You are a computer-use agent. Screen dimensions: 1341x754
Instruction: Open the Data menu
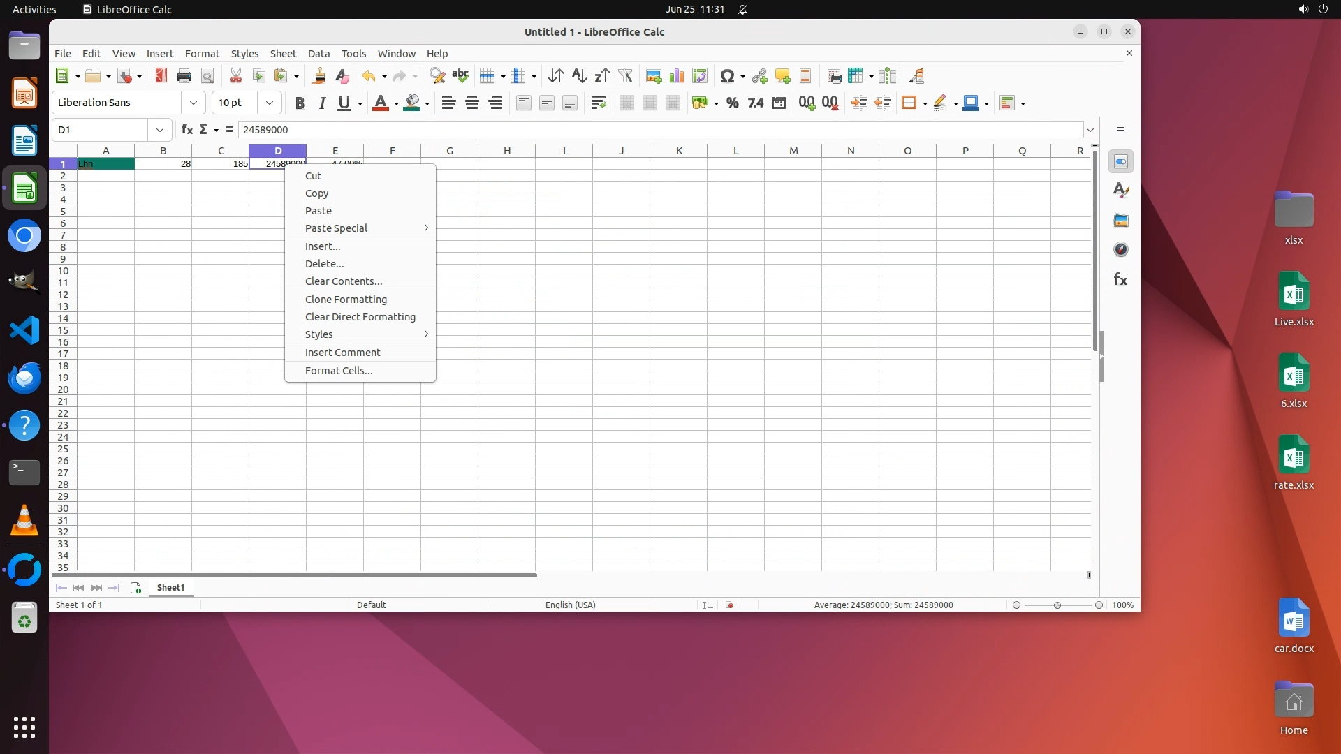318,54
